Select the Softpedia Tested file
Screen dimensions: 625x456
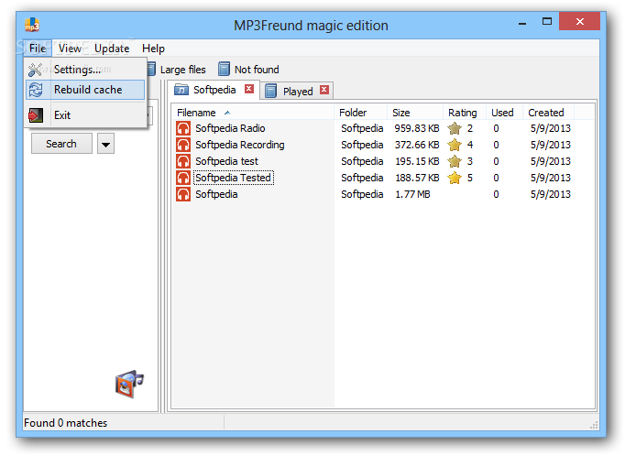[233, 178]
